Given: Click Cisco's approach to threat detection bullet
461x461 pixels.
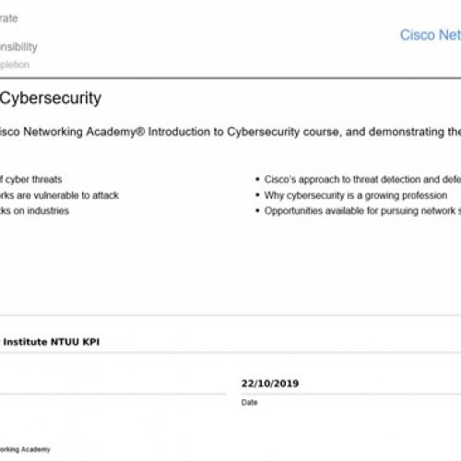Looking at the screenshot, I should (362, 180).
